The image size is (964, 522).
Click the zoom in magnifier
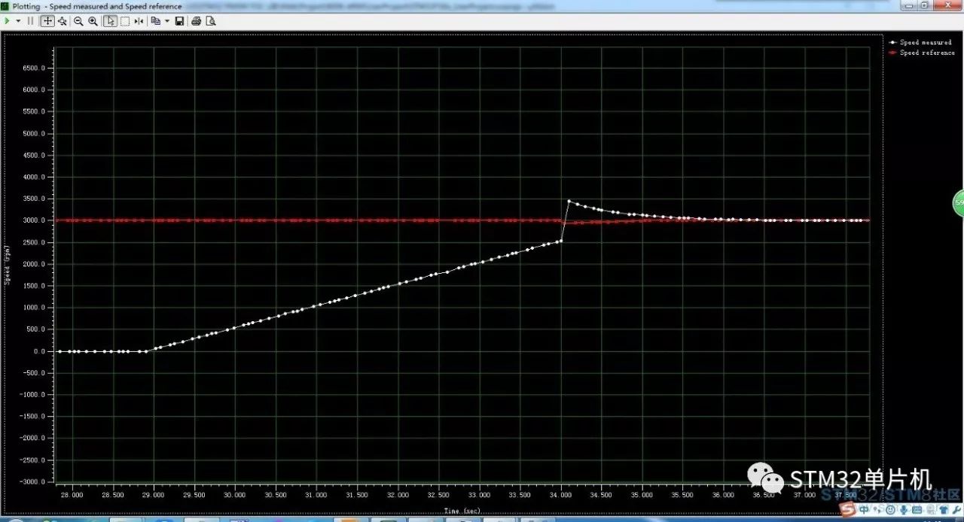point(93,21)
